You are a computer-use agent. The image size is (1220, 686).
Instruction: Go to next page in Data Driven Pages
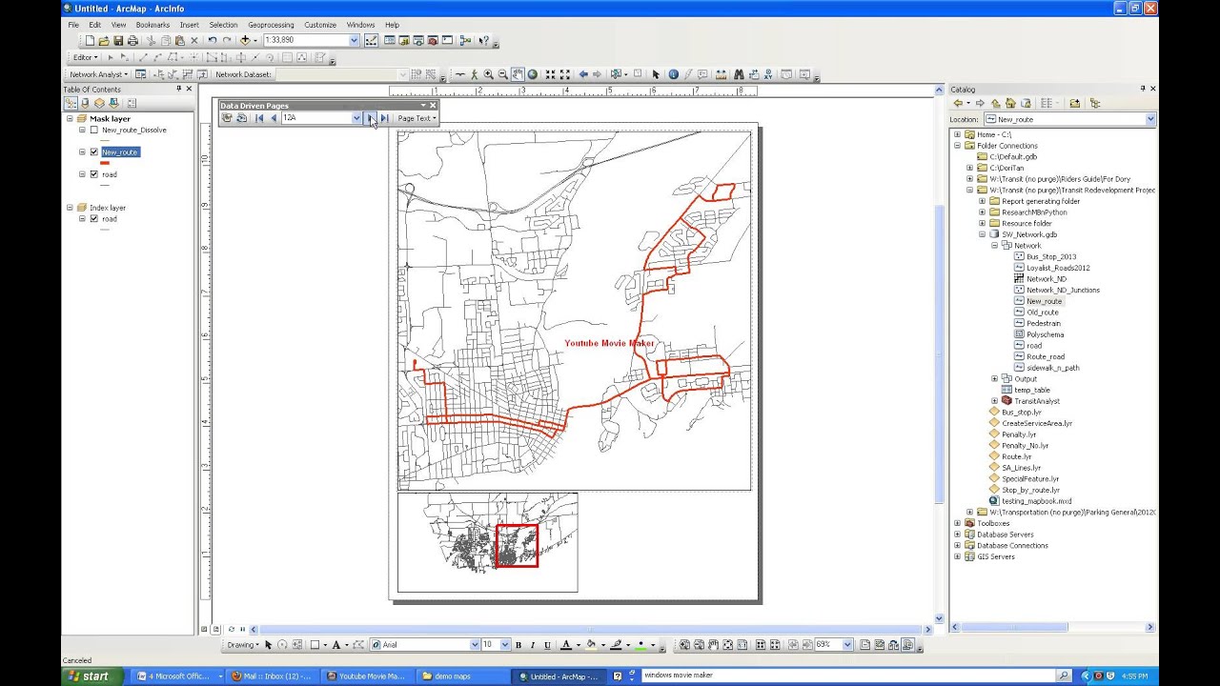(371, 118)
